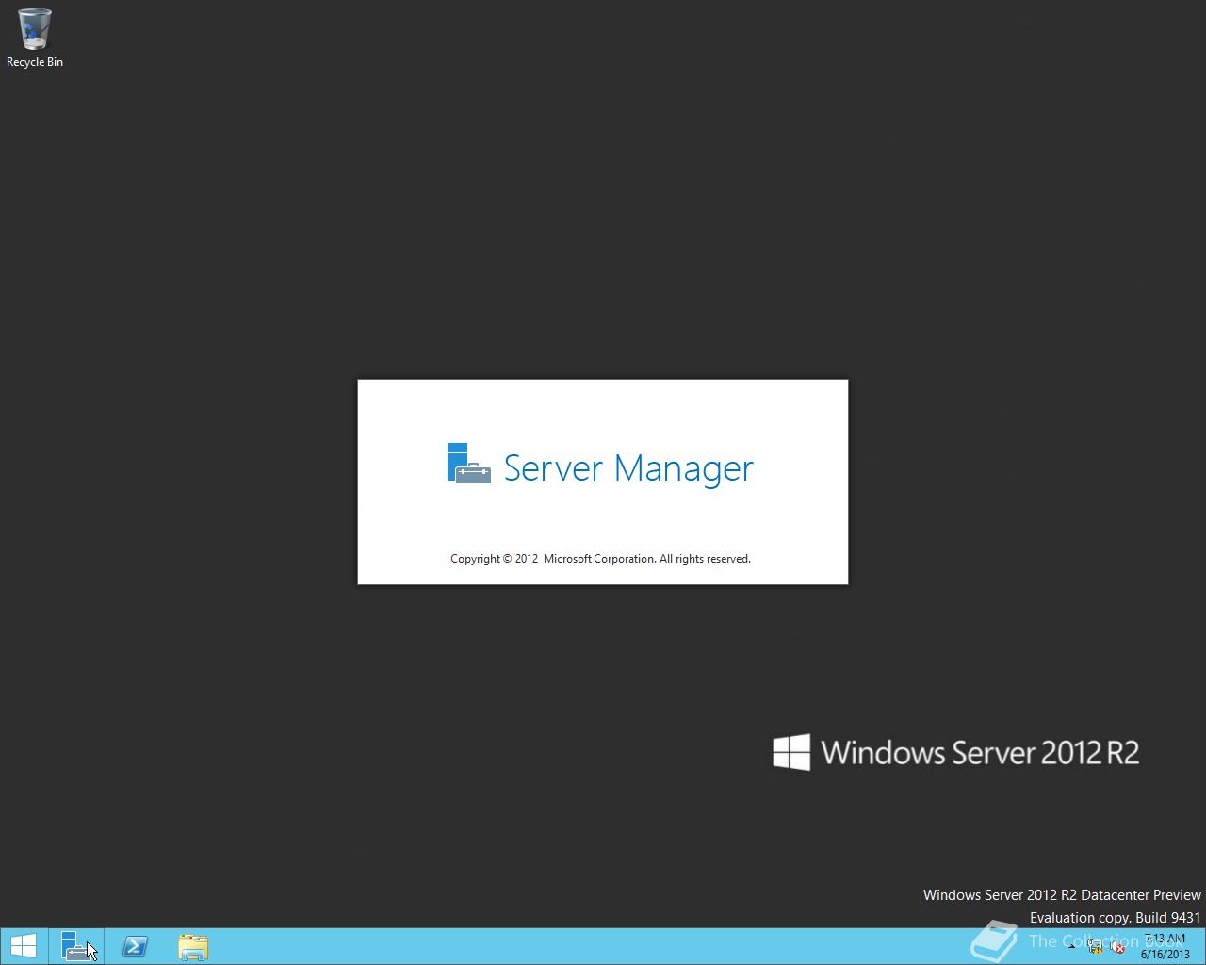The height and width of the screenshot is (965, 1206).
Task: Open Server Manager from the taskbar
Action: [x=77, y=946]
